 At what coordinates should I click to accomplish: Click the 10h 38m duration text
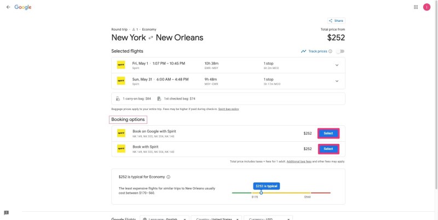(x=211, y=63)
